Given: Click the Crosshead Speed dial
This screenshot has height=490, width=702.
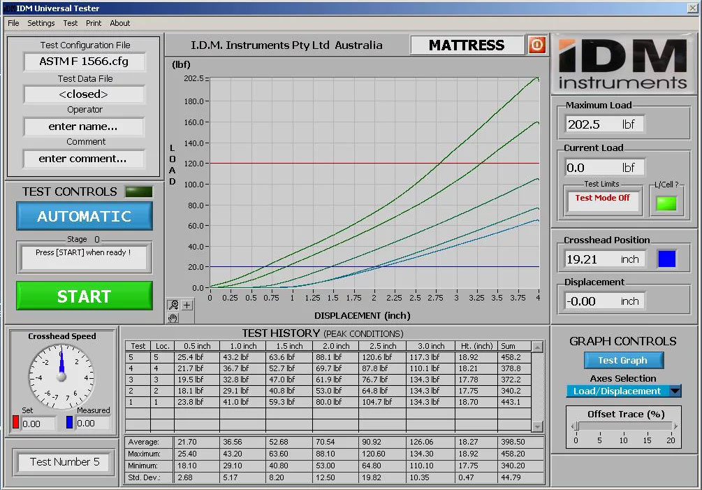Looking at the screenshot, I should coord(61,376).
